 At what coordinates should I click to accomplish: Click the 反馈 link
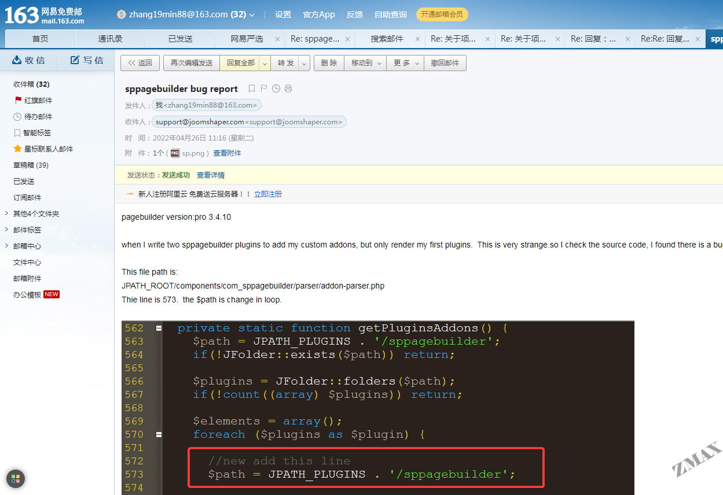click(354, 14)
